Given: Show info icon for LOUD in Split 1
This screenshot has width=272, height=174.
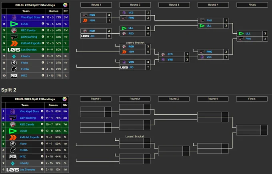Looking at the screenshot, I should [43, 24].
